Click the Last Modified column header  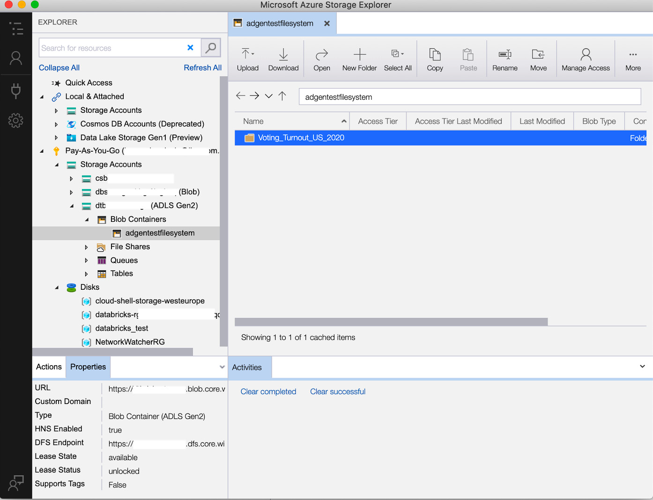pos(542,121)
